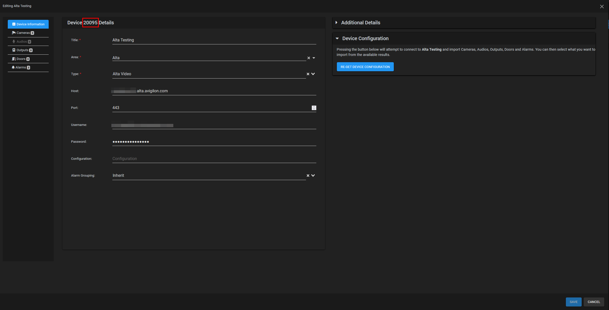Adjust the Port value using the stepper
This screenshot has width=609, height=310.
[x=314, y=108]
